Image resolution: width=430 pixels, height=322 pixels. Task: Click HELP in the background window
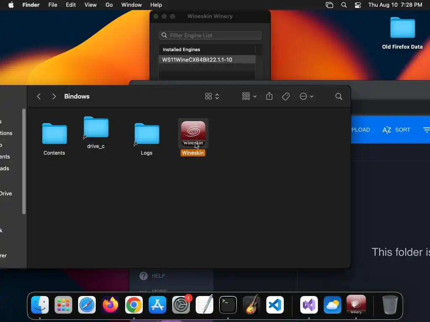click(152, 276)
